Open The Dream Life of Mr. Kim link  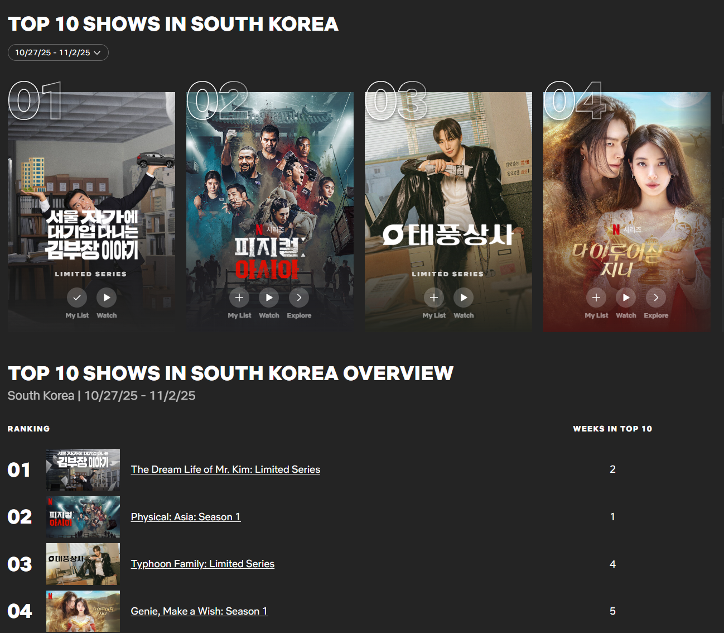[225, 469]
